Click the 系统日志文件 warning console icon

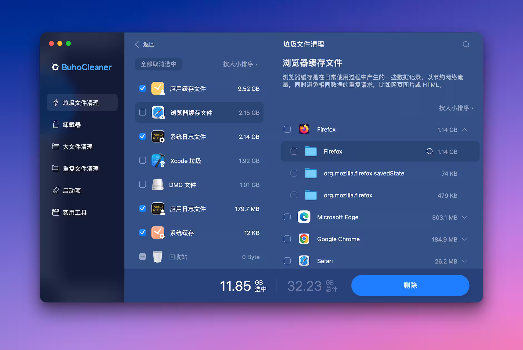[158, 136]
